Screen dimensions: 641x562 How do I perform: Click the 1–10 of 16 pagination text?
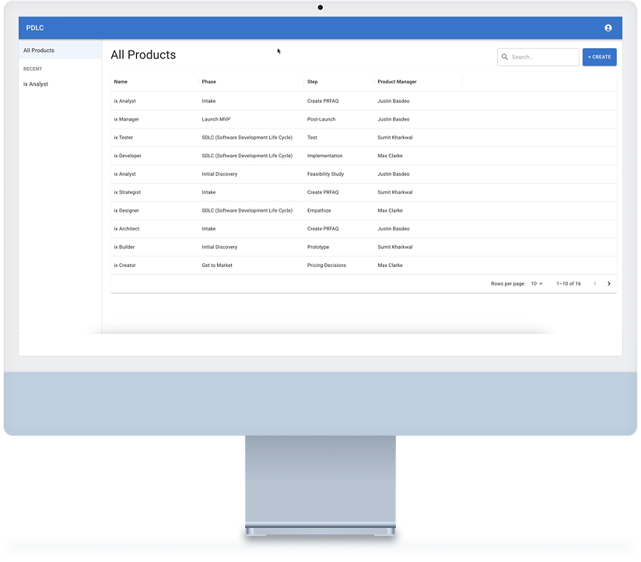[x=568, y=283]
